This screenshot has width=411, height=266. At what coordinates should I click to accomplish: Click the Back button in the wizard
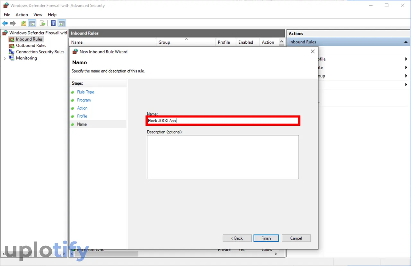point(237,238)
